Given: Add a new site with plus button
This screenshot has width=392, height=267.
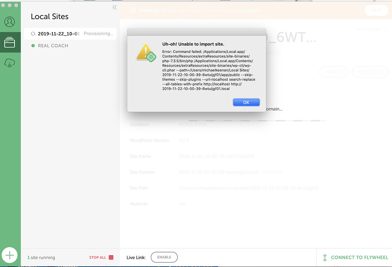Looking at the screenshot, I should coord(10,255).
